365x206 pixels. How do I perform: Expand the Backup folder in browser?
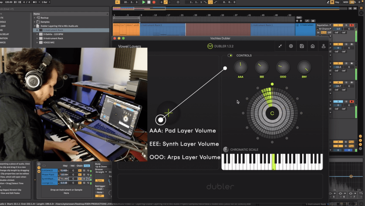pyautogui.click(x=35, y=18)
